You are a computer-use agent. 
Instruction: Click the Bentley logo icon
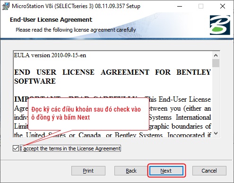(220, 25)
